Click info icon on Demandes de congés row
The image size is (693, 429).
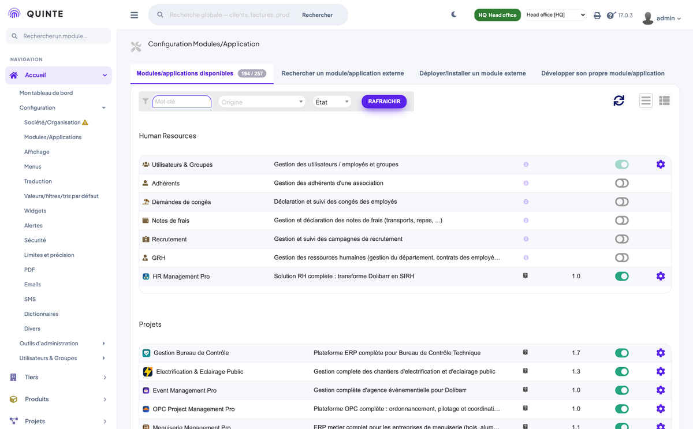526,202
